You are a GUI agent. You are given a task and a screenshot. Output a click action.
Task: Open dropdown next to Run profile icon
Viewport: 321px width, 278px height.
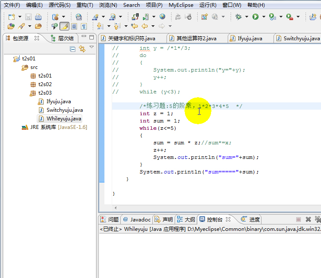[281, 17]
